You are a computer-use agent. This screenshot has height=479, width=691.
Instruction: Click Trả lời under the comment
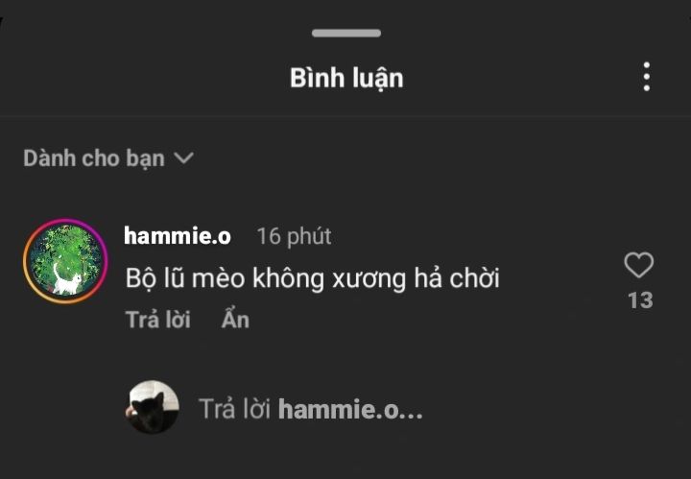(157, 320)
